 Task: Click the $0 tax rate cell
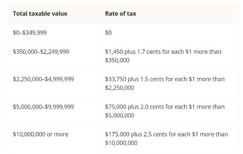click(x=108, y=33)
